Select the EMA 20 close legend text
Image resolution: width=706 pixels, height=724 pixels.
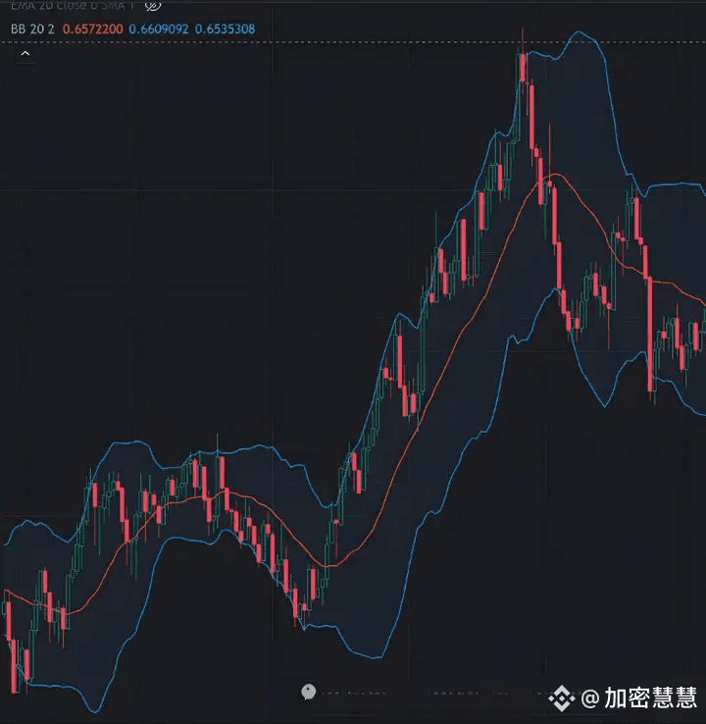coord(72,5)
